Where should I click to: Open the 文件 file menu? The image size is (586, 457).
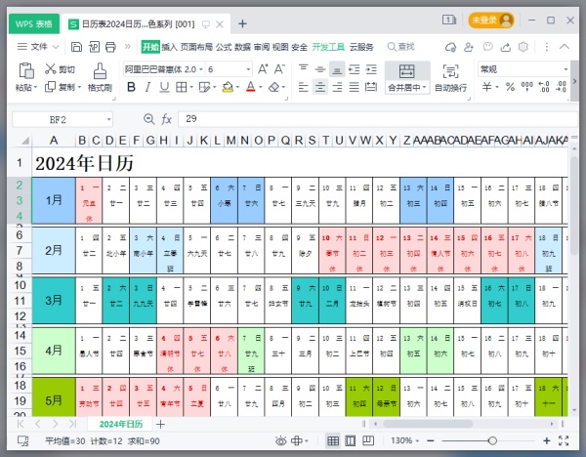pyautogui.click(x=38, y=47)
